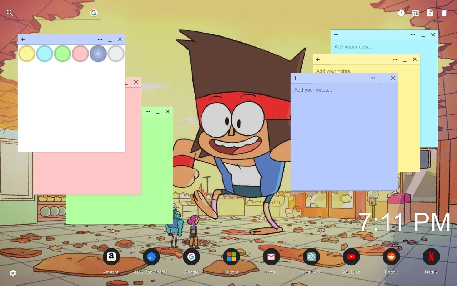Screen dimensions: 457x286
Task: Open the white note's three-dot menu
Action: [x=100, y=39]
